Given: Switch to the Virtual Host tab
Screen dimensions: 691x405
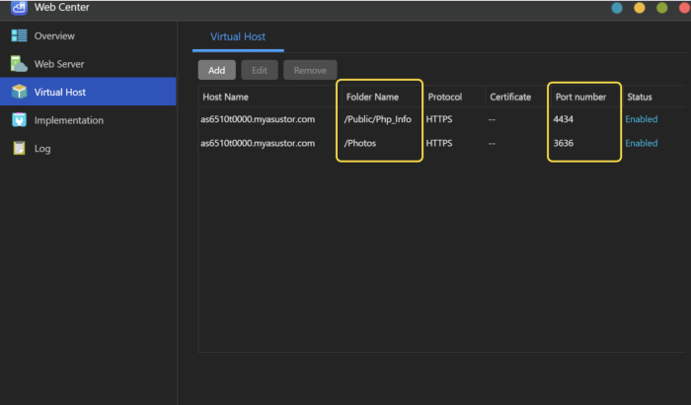Looking at the screenshot, I should [x=237, y=36].
